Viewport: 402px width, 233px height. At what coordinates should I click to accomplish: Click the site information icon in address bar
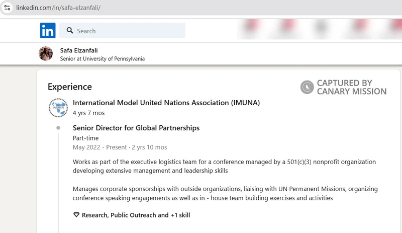click(8, 8)
